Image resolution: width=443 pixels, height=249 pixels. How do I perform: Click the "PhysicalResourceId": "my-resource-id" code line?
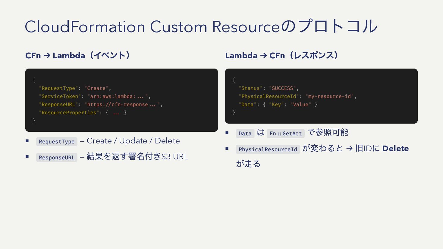coord(298,96)
